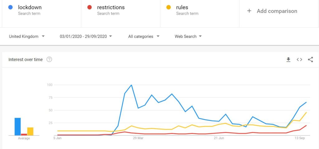Click the blue lockdown color dot
Image resolution: width=319 pixels, height=149 pixels.
pos(11,7)
